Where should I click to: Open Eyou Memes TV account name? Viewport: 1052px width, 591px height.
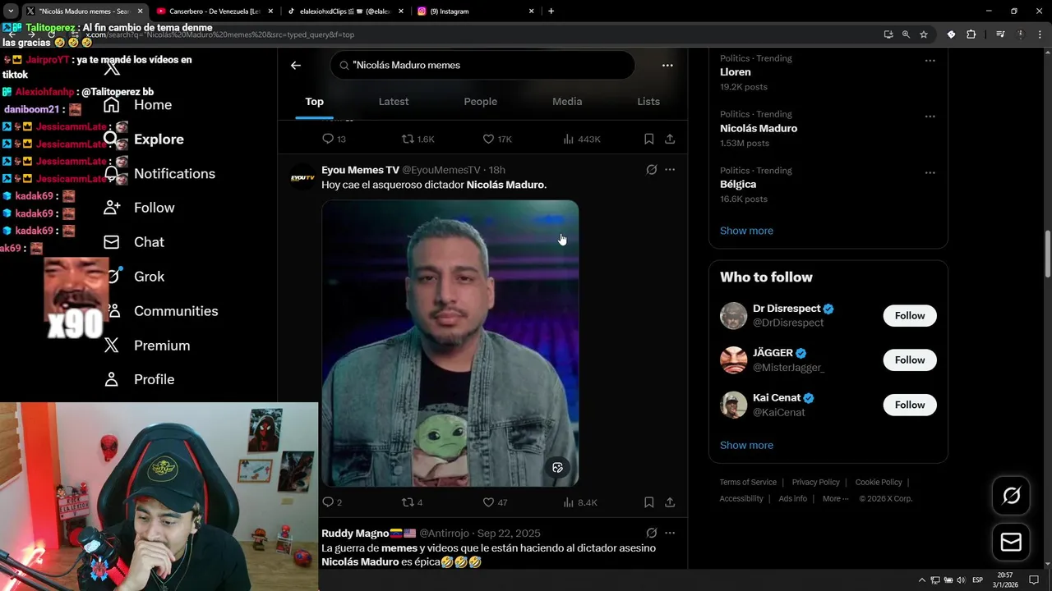pos(360,170)
